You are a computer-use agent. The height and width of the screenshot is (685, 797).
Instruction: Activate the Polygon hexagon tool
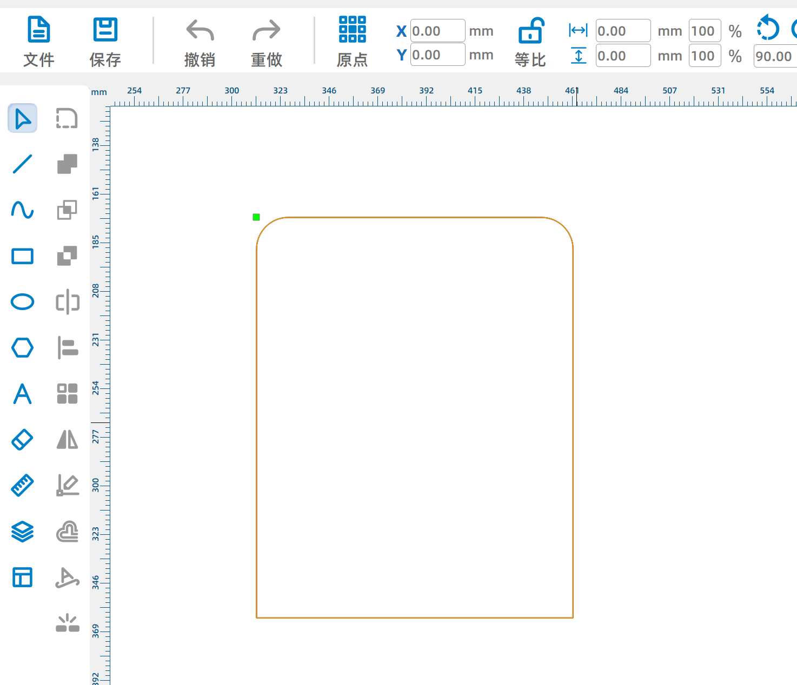point(22,347)
